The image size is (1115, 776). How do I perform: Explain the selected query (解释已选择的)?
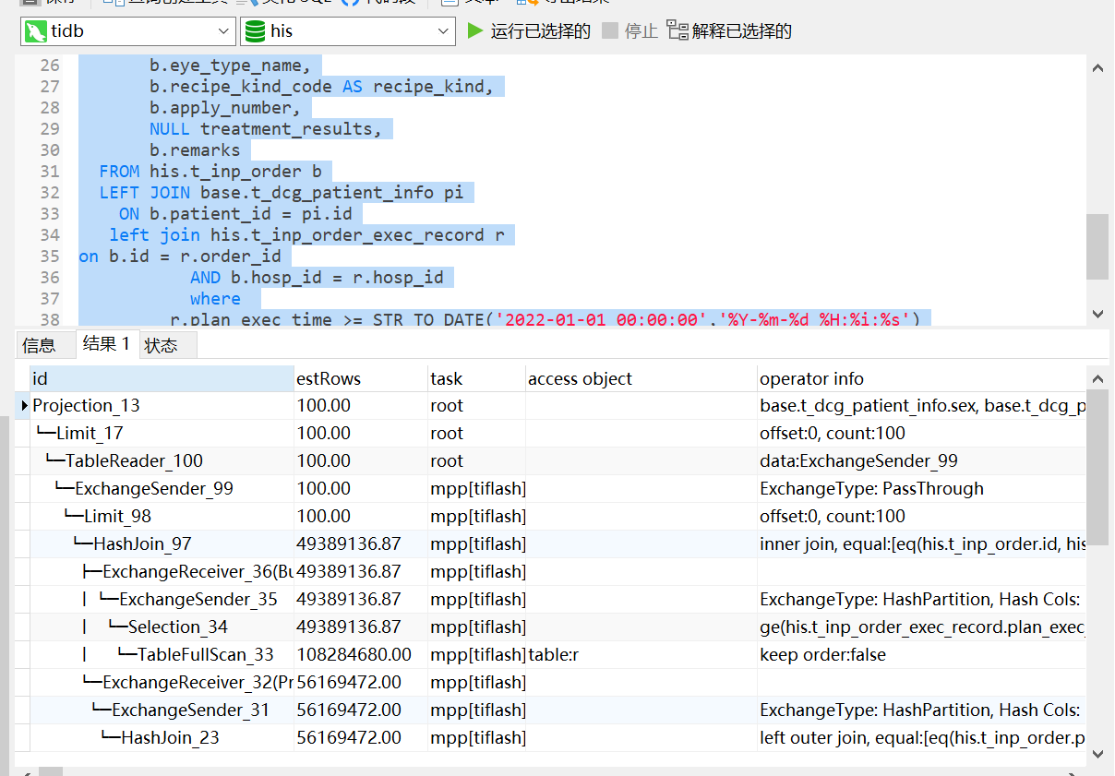coord(729,31)
